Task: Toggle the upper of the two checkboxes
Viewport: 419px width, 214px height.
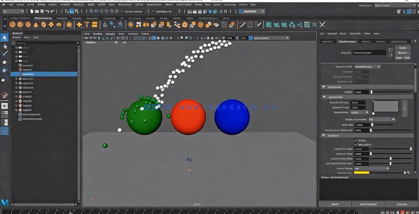Action: [356, 140]
